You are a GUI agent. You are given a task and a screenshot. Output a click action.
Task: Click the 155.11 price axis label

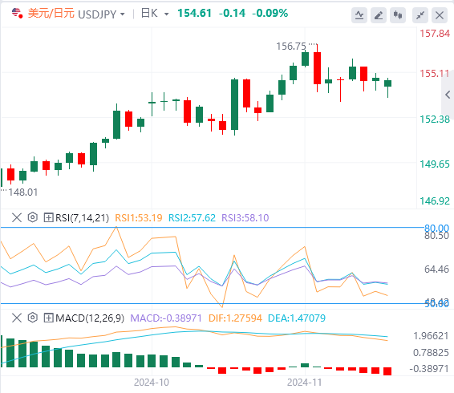click(435, 74)
